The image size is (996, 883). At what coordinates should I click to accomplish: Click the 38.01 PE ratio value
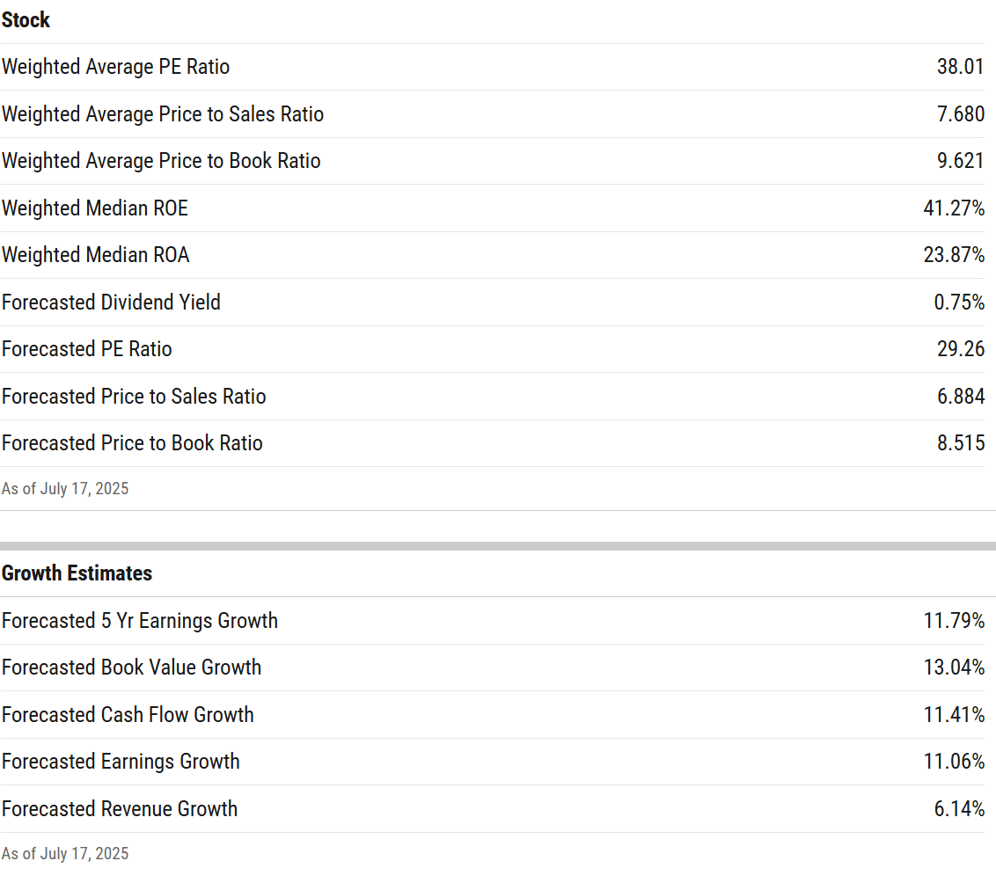[960, 67]
